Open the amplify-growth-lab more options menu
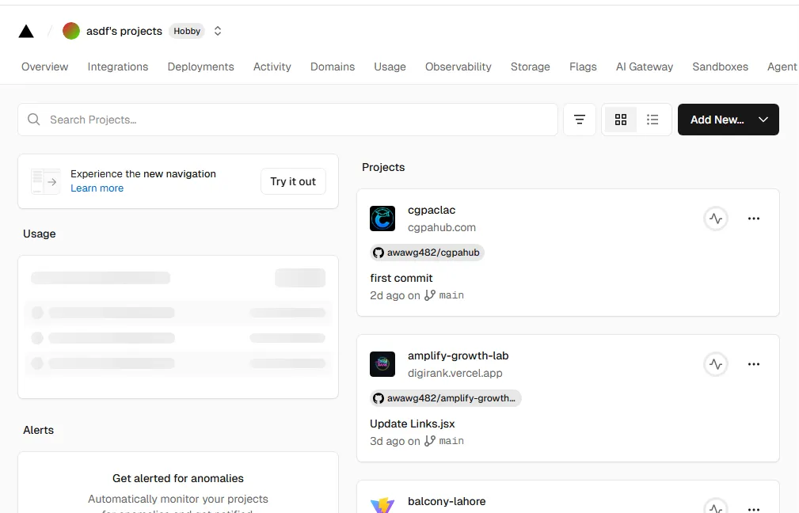Screen dimensions: 799x513 click(x=754, y=364)
